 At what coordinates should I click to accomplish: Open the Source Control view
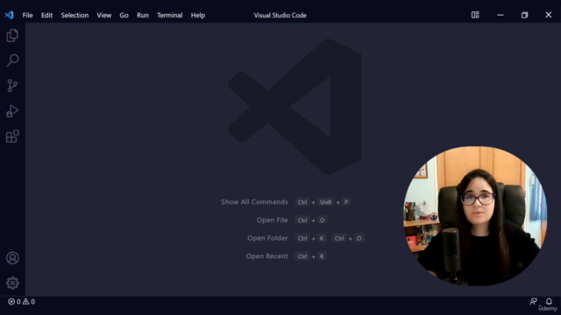pyautogui.click(x=12, y=86)
